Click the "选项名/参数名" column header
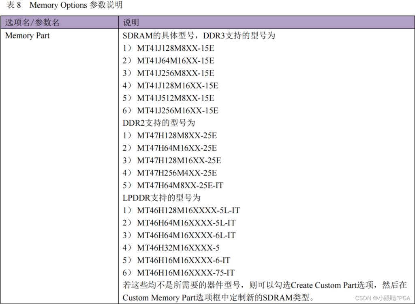The width and height of the screenshot is (415, 304). tap(32, 22)
